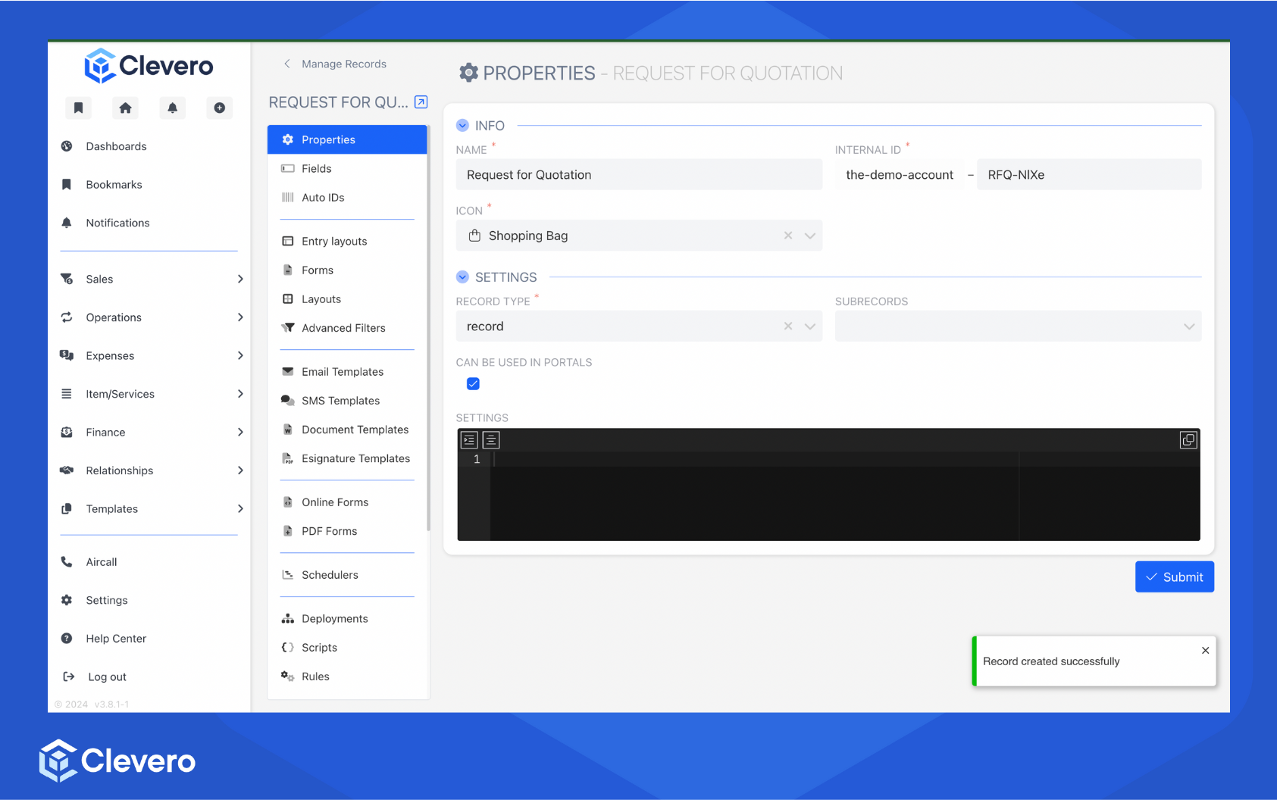
Task: Click the Advanced Filters funnel icon
Action: [288, 328]
